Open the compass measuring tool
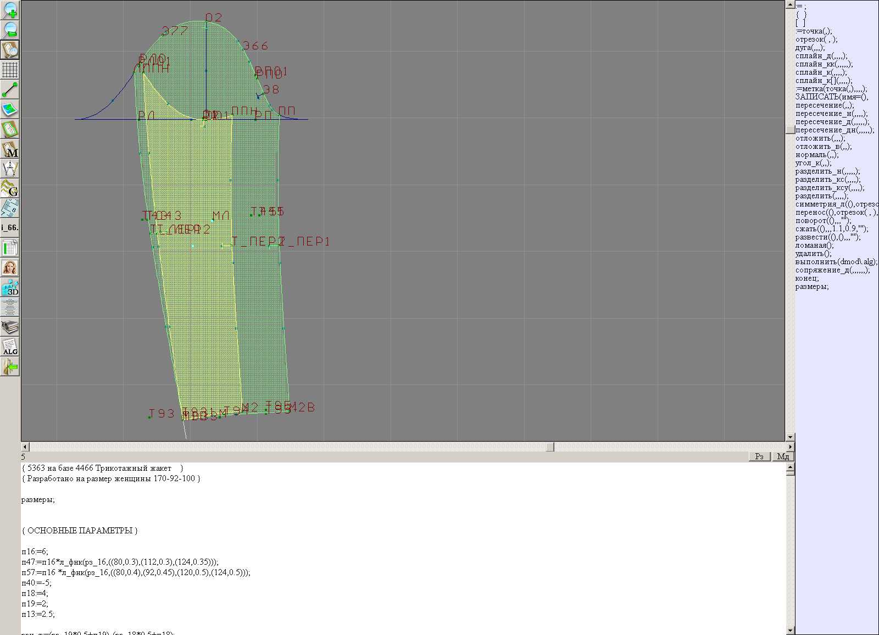This screenshot has width=879, height=635. pos(10,168)
